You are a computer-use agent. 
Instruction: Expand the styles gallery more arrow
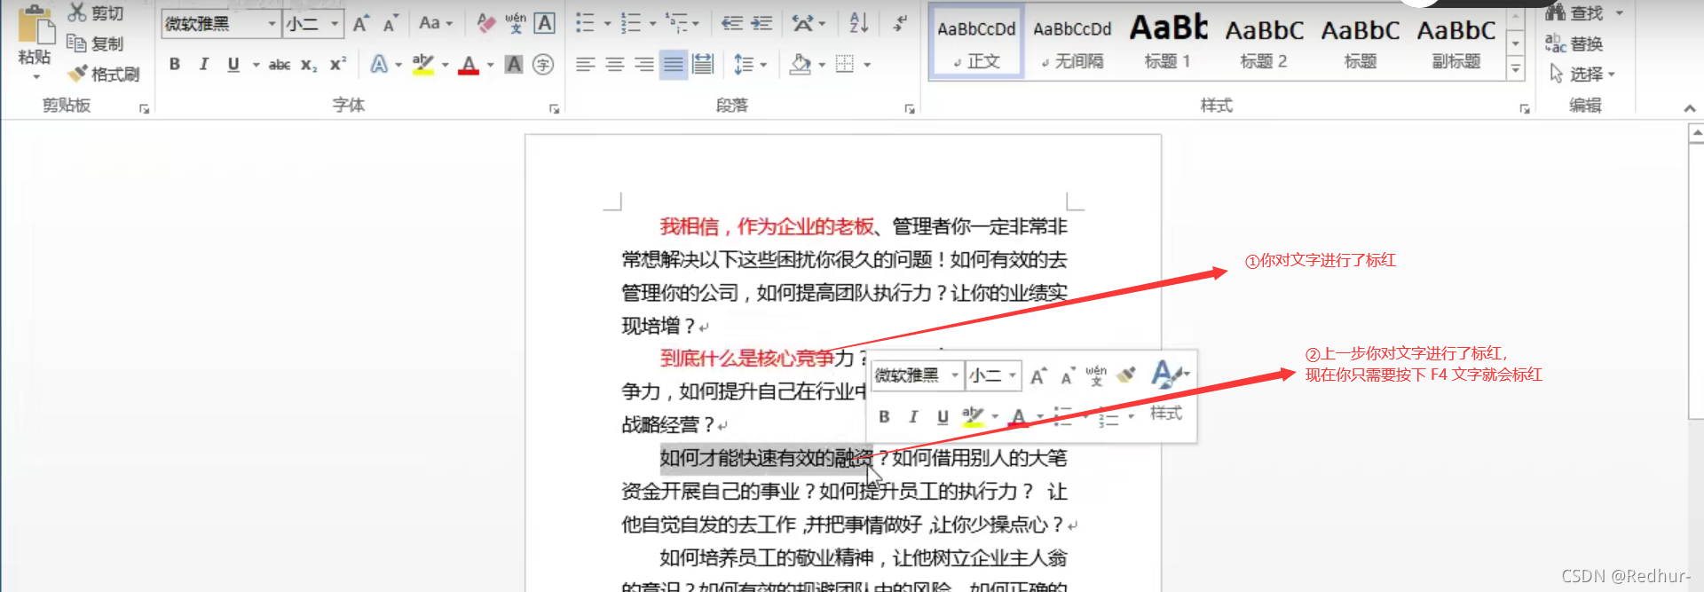tap(1516, 68)
